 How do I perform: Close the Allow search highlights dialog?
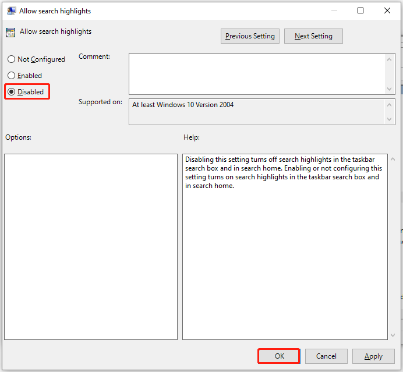pyautogui.click(x=387, y=10)
